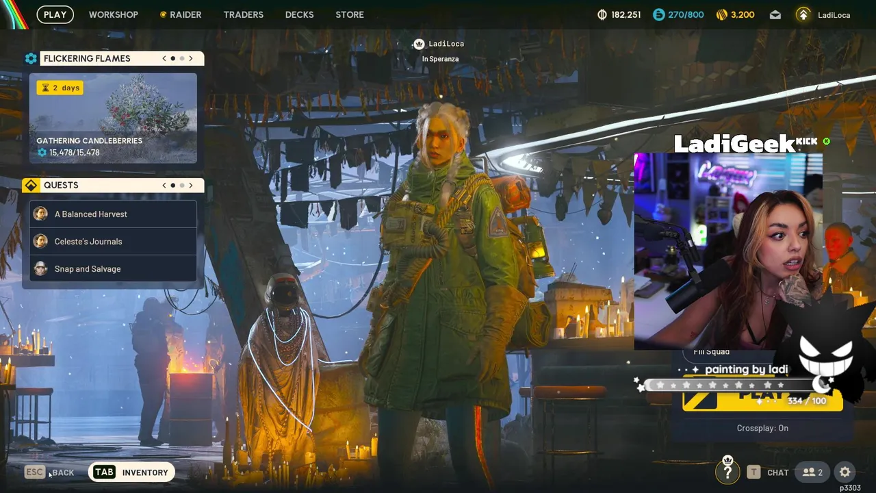Open the PLAY tab
Screen dimensions: 876x493
pos(55,14)
